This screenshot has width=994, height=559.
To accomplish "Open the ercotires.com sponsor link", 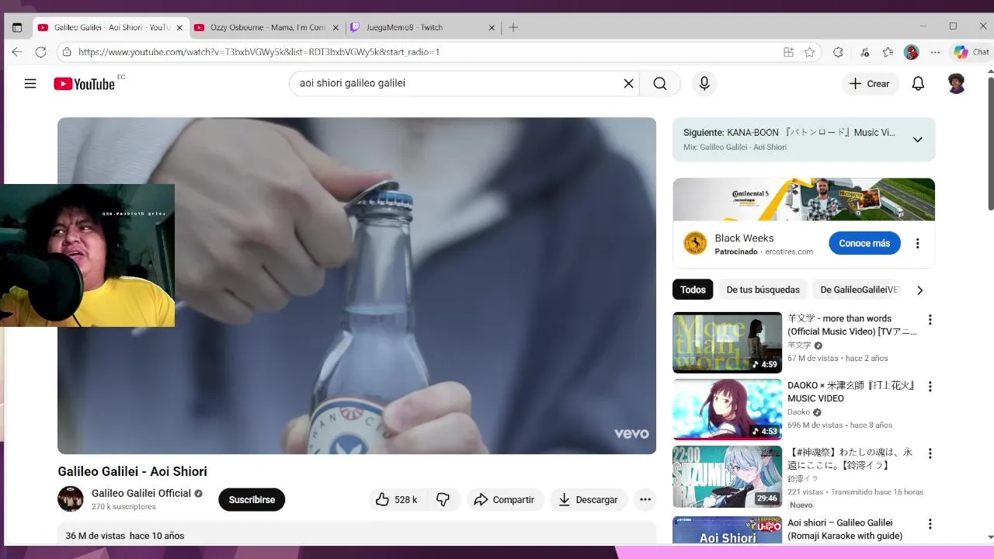I will pos(789,252).
